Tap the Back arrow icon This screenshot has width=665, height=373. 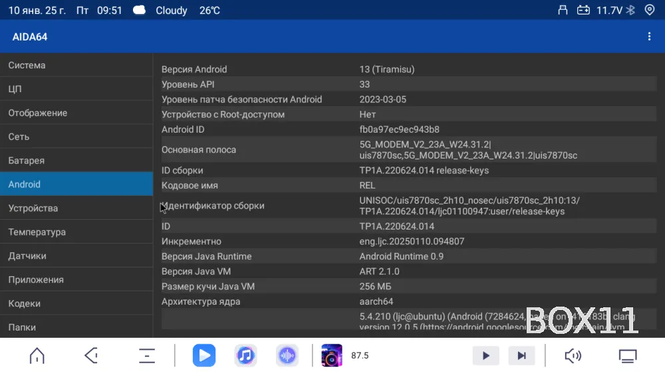[x=92, y=356]
